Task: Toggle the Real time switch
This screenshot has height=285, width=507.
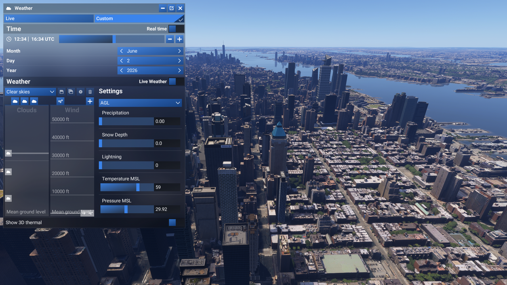Action: pos(176,29)
